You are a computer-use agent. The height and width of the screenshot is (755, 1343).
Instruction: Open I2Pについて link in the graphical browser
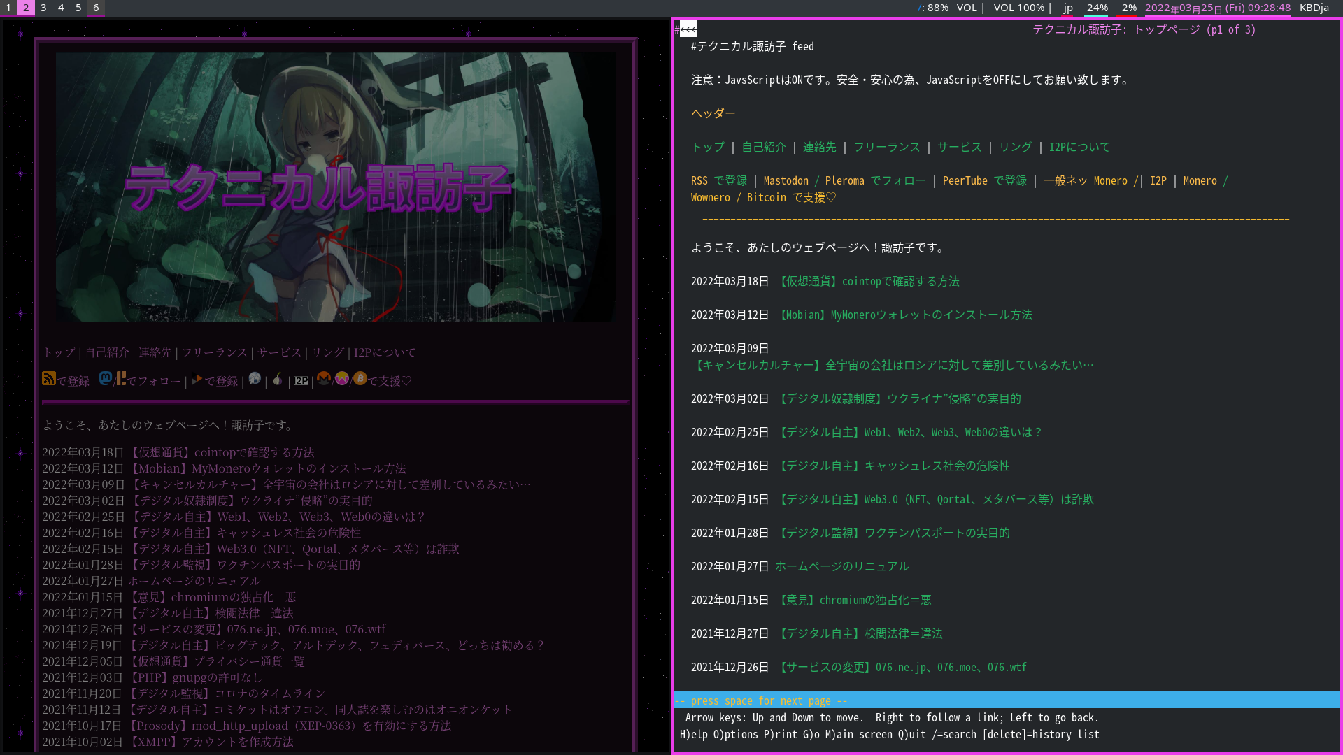pos(385,352)
